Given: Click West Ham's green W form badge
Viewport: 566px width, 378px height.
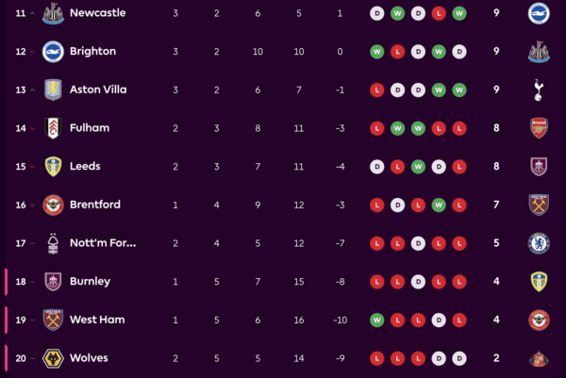Looking at the screenshot, I should click(377, 320).
